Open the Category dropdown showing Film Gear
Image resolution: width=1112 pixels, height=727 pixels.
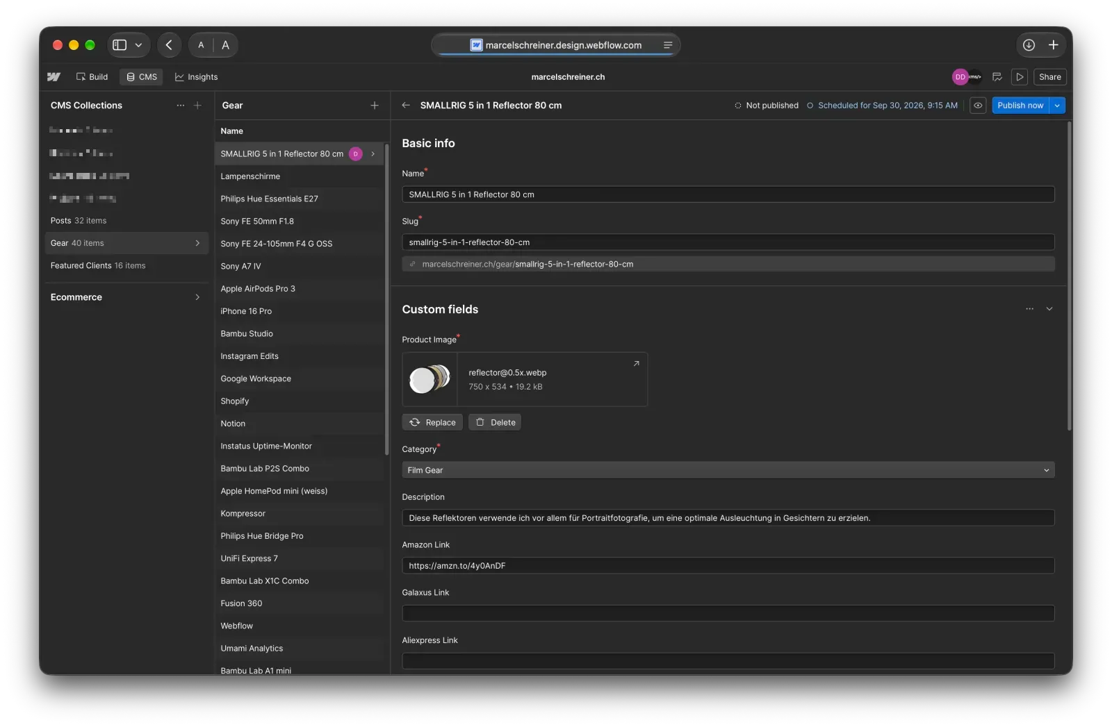(728, 470)
